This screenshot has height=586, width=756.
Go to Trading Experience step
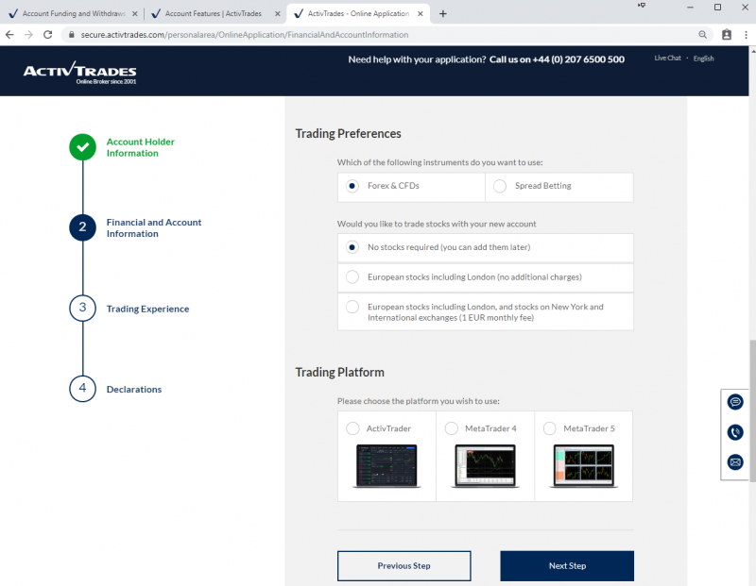(x=147, y=309)
